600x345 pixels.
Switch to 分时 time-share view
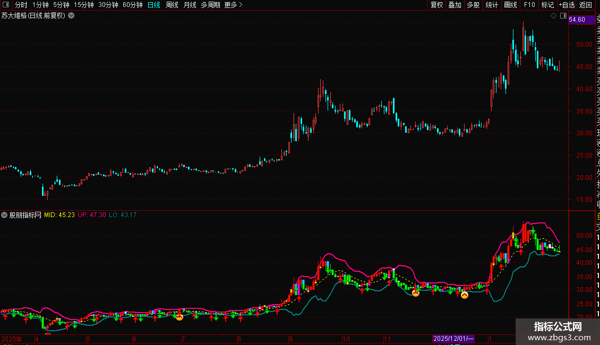click(21, 5)
